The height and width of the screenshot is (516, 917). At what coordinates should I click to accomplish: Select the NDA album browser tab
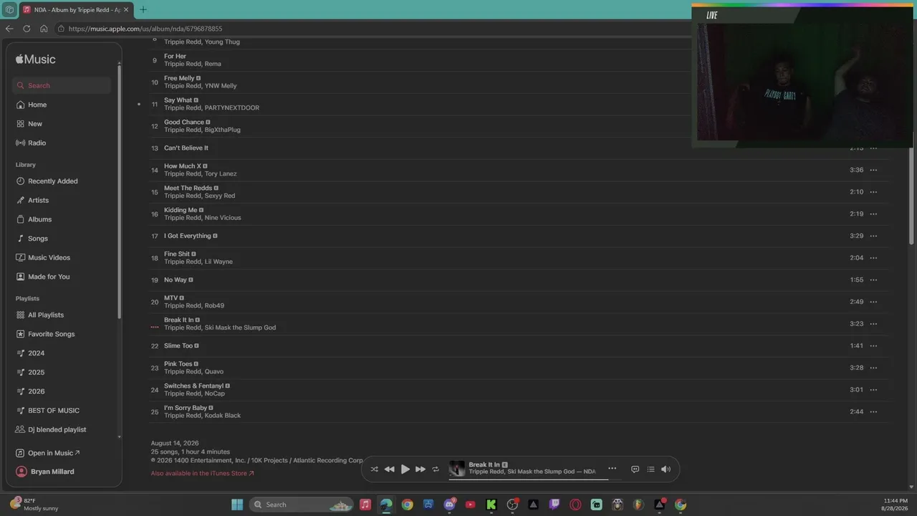click(x=76, y=9)
